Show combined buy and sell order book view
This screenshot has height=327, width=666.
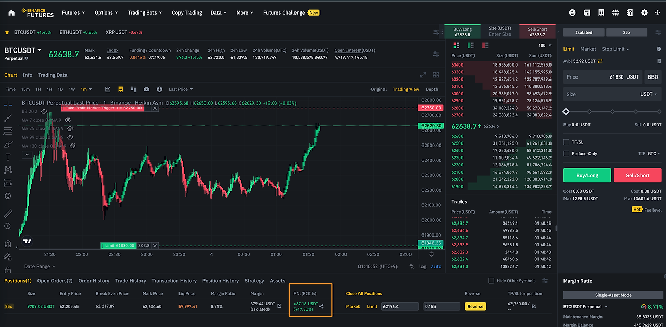point(457,46)
